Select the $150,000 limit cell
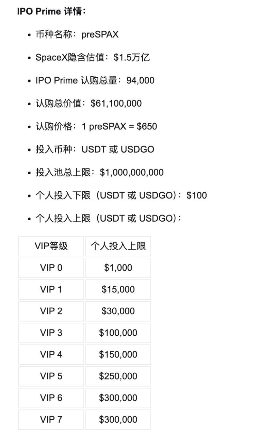This screenshot has width=271, height=431. tap(118, 354)
